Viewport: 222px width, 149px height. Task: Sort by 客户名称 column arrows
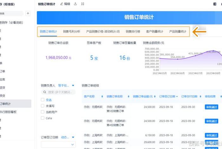tap(102, 96)
